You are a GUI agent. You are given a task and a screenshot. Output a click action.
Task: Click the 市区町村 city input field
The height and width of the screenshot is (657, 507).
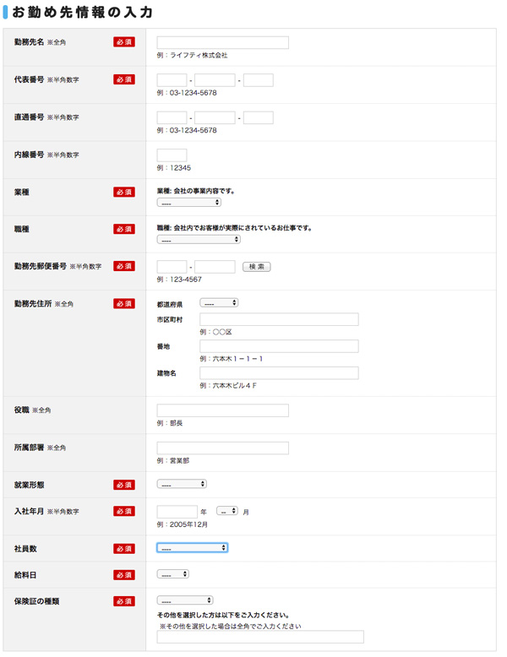click(x=279, y=319)
